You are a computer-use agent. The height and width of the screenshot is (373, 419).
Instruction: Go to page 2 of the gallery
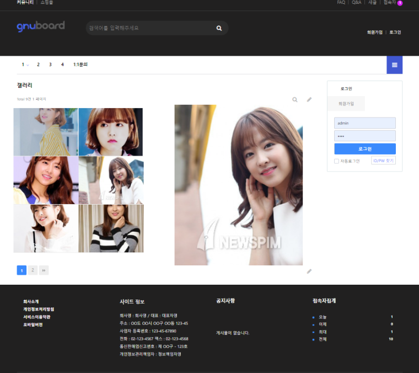[x=33, y=270]
